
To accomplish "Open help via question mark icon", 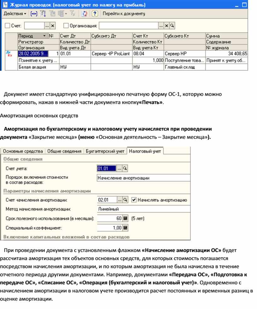I will point(95,14).
